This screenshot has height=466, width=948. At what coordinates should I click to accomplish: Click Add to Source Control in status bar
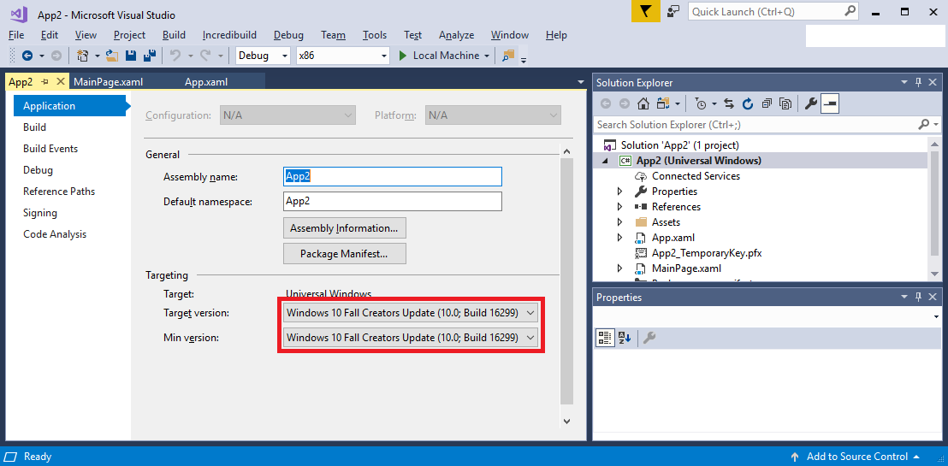pyautogui.click(x=856, y=457)
